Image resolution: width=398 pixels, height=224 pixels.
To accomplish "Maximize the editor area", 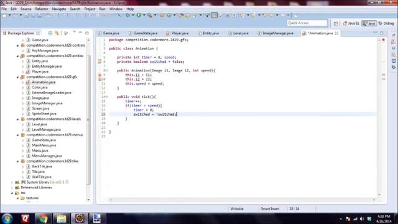I will pyautogui.click(x=381, y=33).
